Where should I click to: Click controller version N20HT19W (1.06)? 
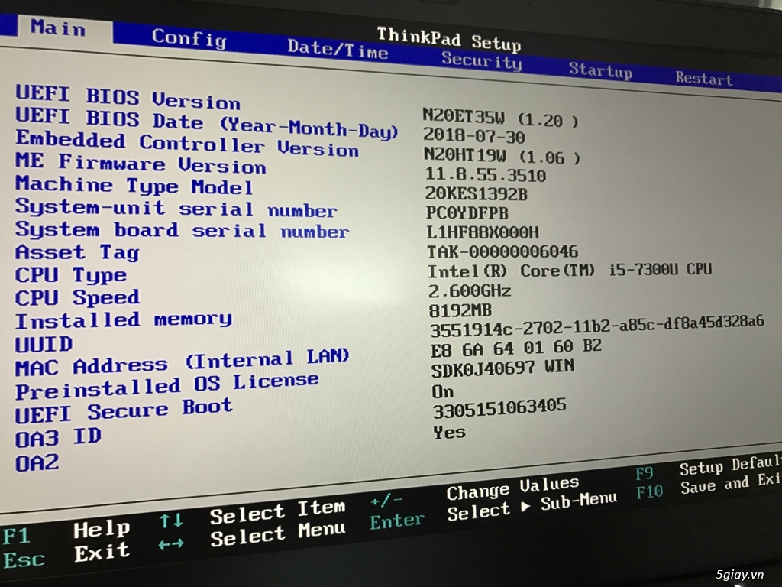pyautogui.click(x=502, y=156)
